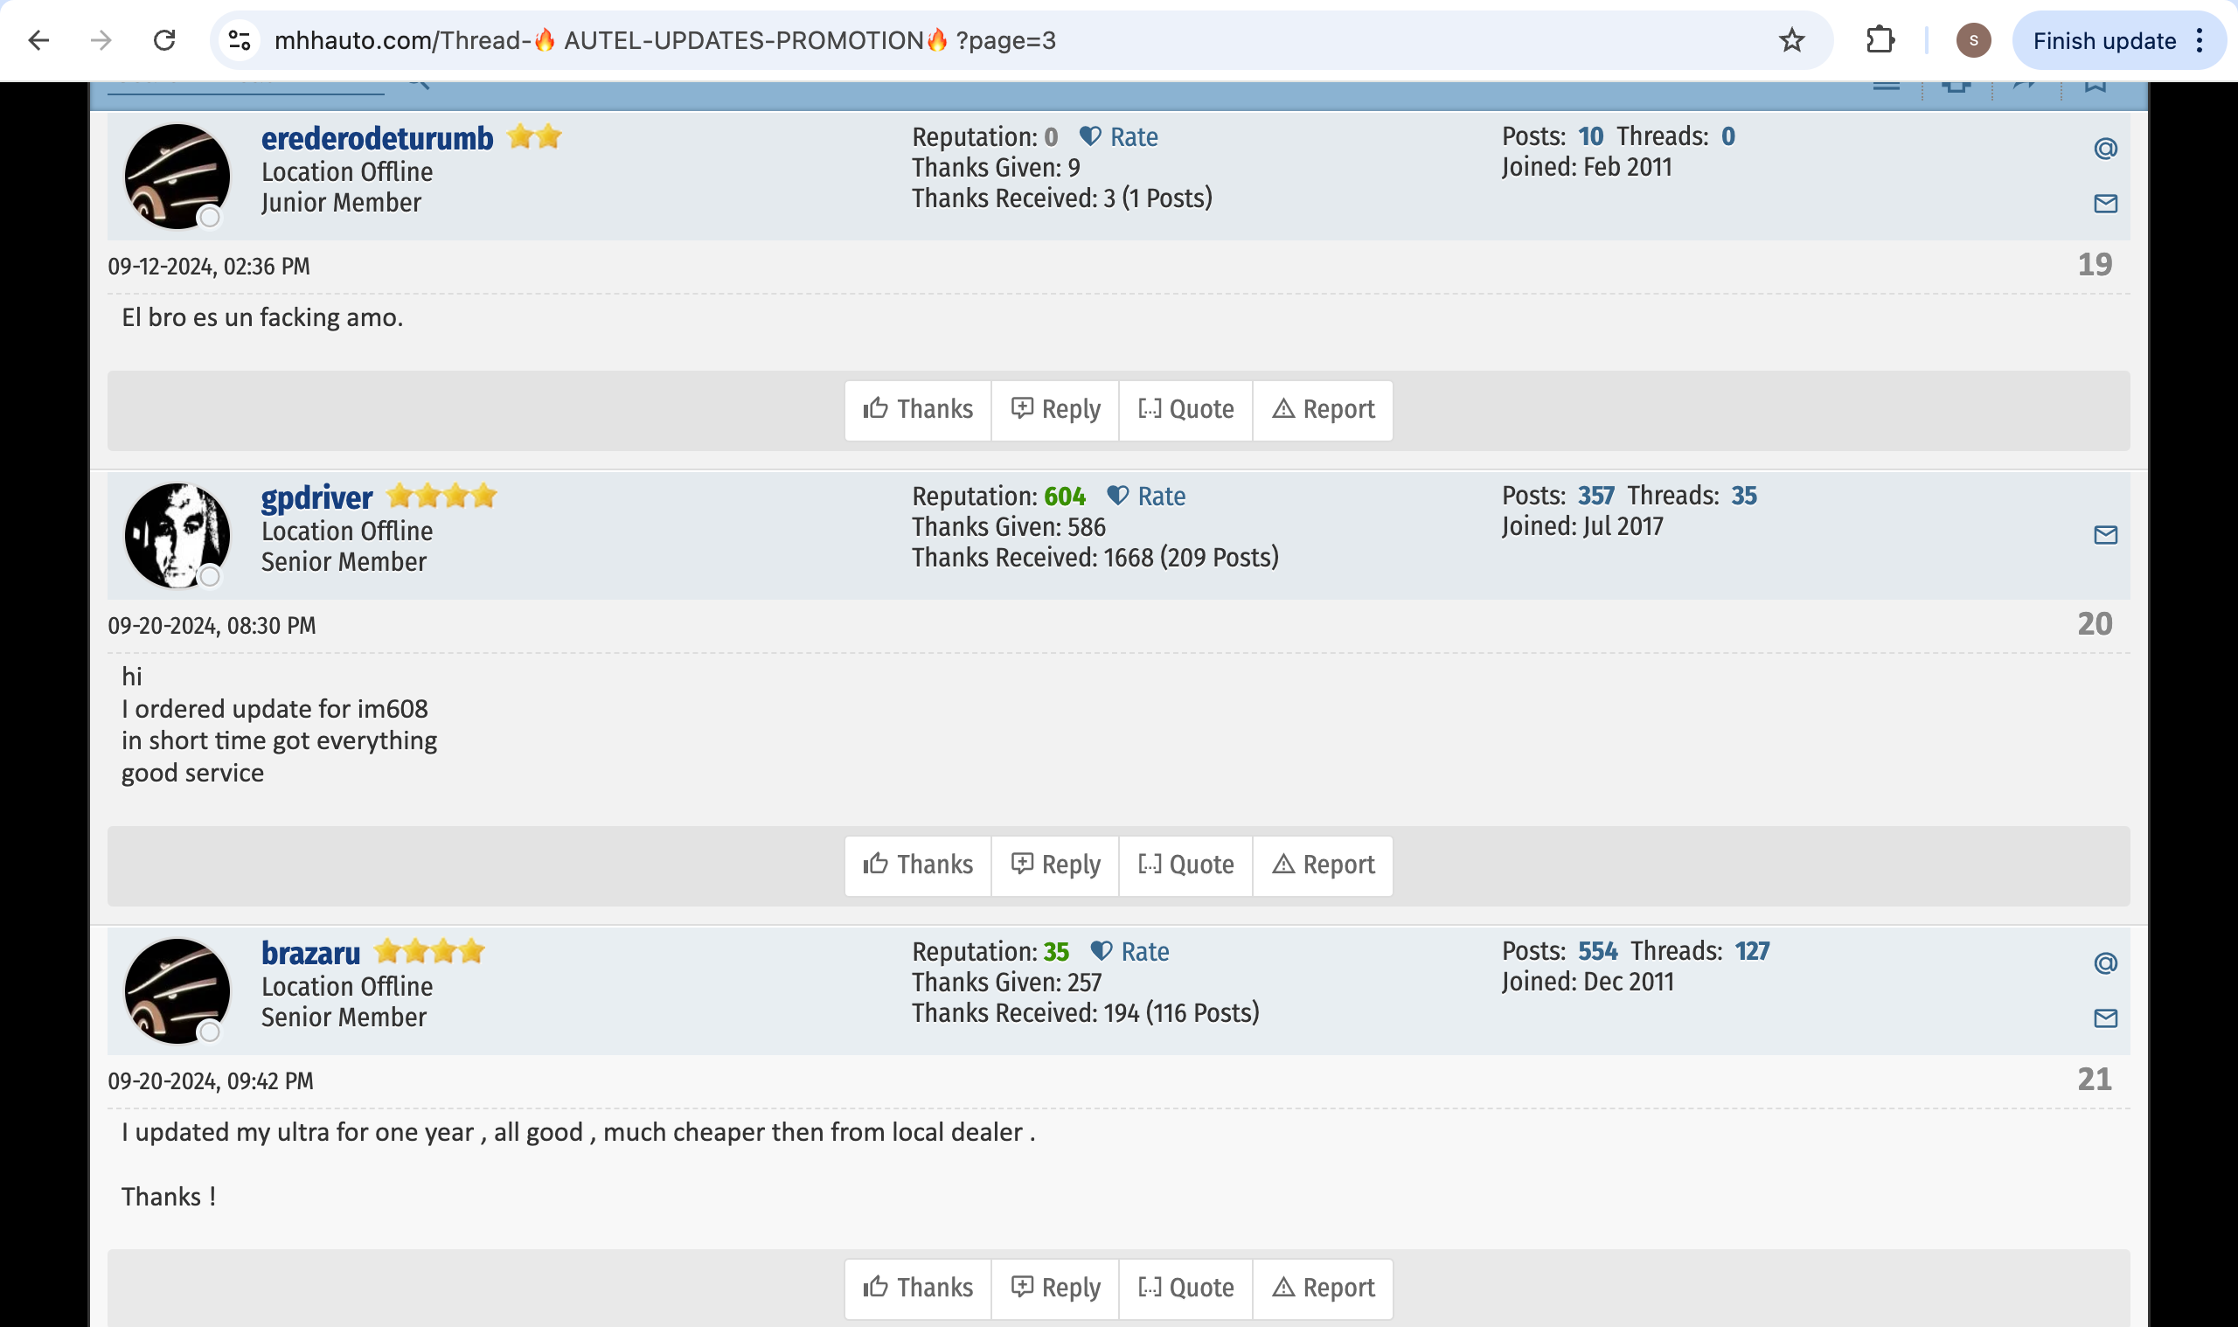Click the envelope message icon for erederodeturumb
2238x1327 pixels.
tap(2105, 204)
